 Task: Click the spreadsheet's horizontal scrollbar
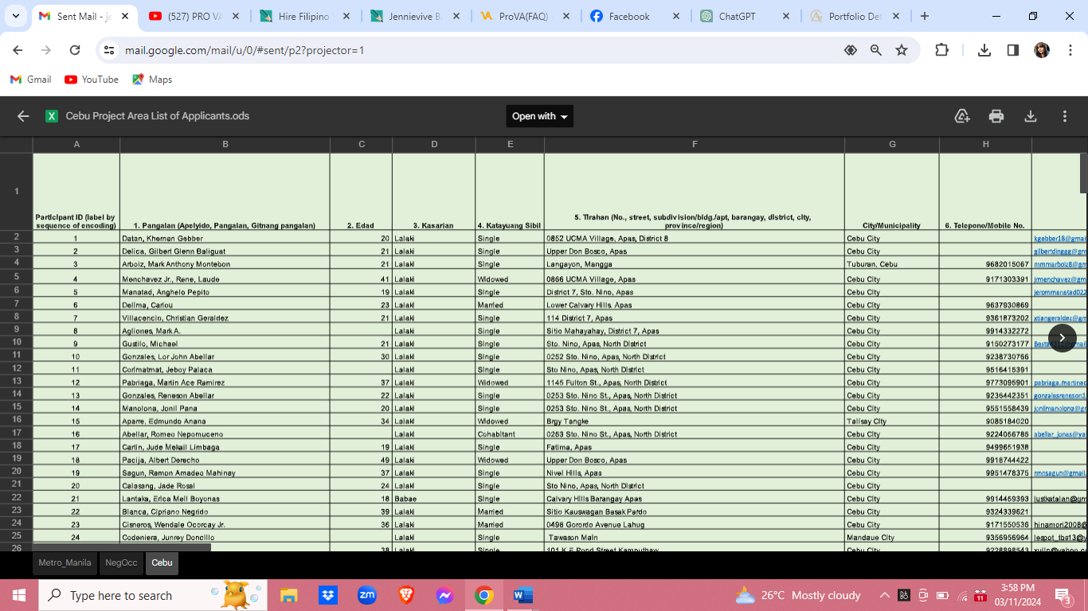click(122, 547)
